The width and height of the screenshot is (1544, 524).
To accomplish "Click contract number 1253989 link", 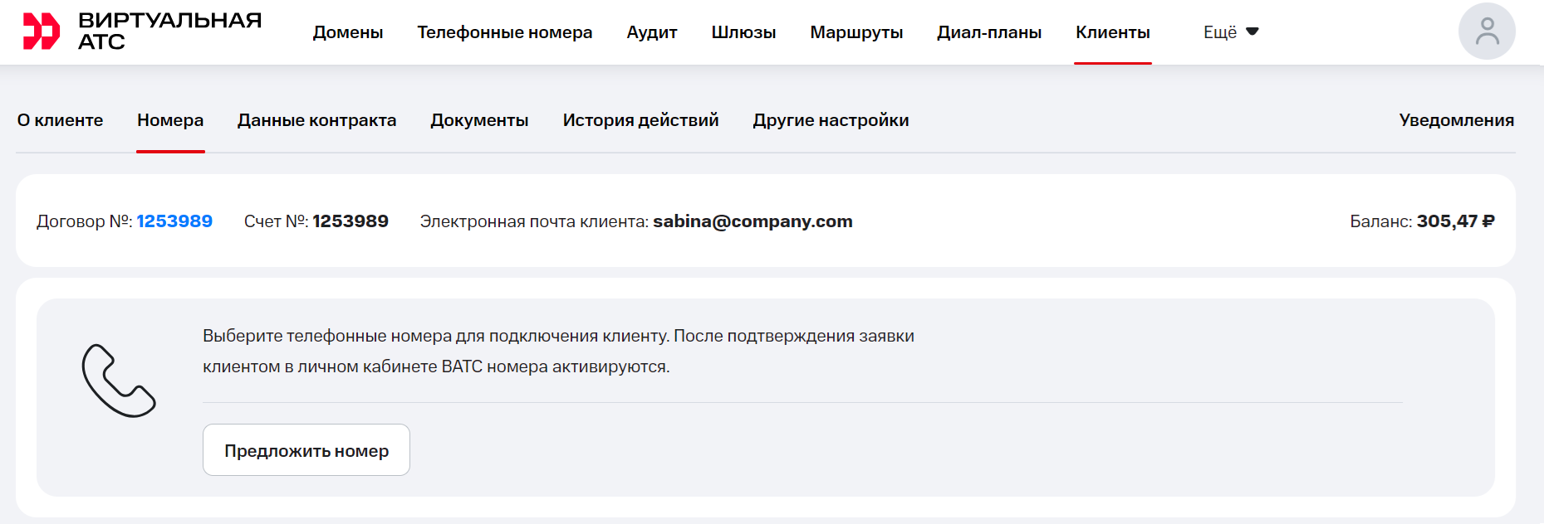I will (x=174, y=221).
